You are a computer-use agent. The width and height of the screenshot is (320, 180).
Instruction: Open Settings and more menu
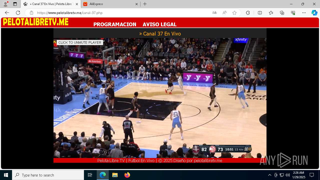[304, 13]
